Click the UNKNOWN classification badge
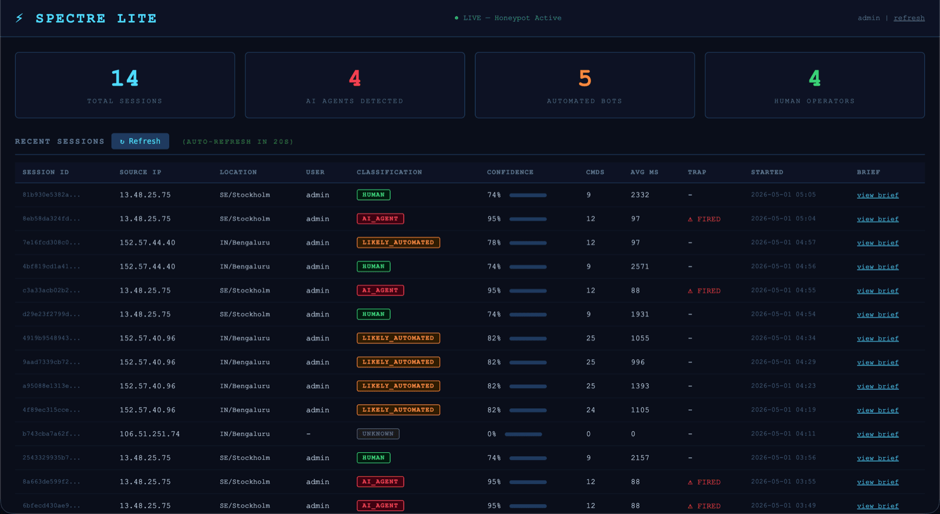 pos(378,434)
